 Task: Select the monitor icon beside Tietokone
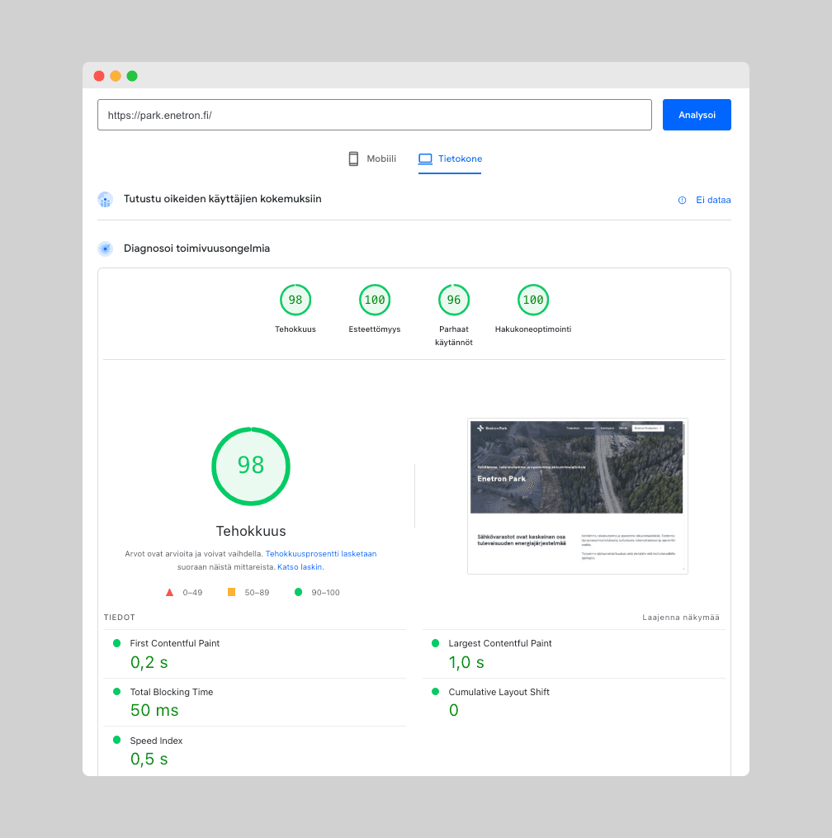(x=425, y=159)
